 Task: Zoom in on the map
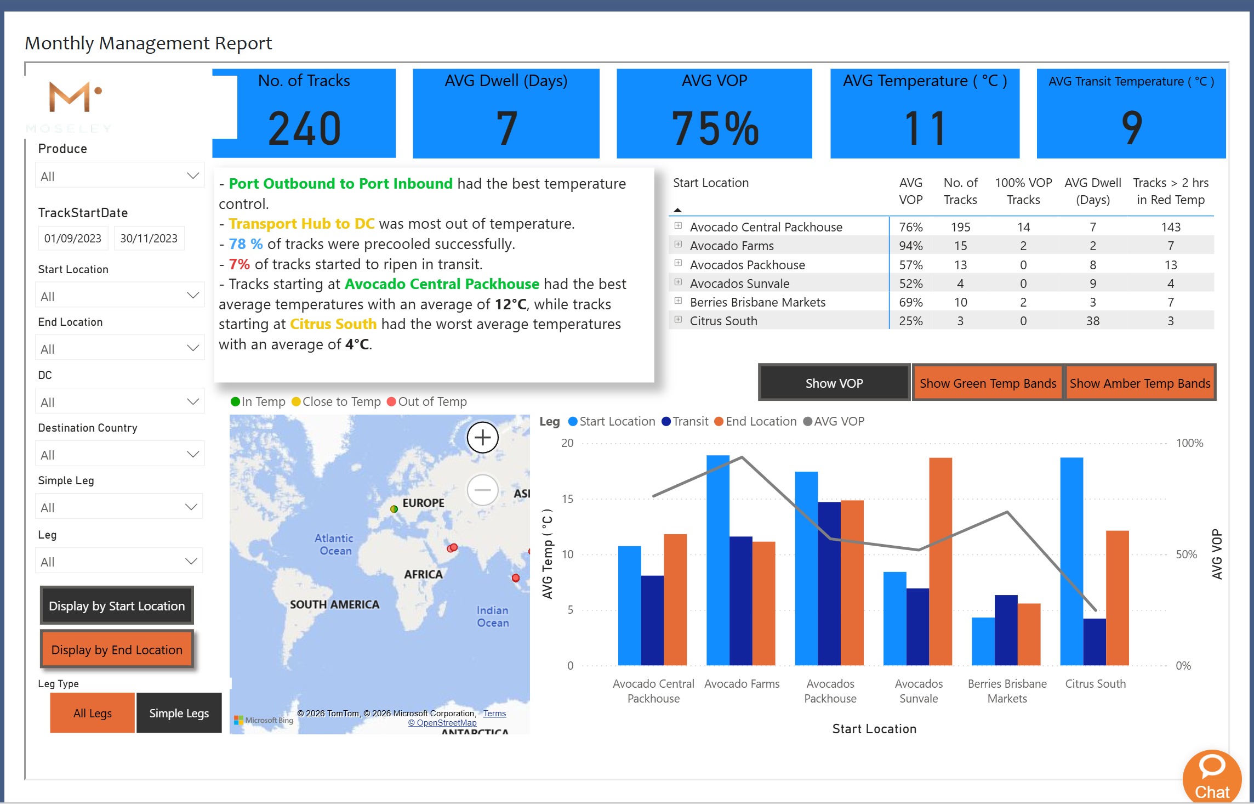point(482,438)
